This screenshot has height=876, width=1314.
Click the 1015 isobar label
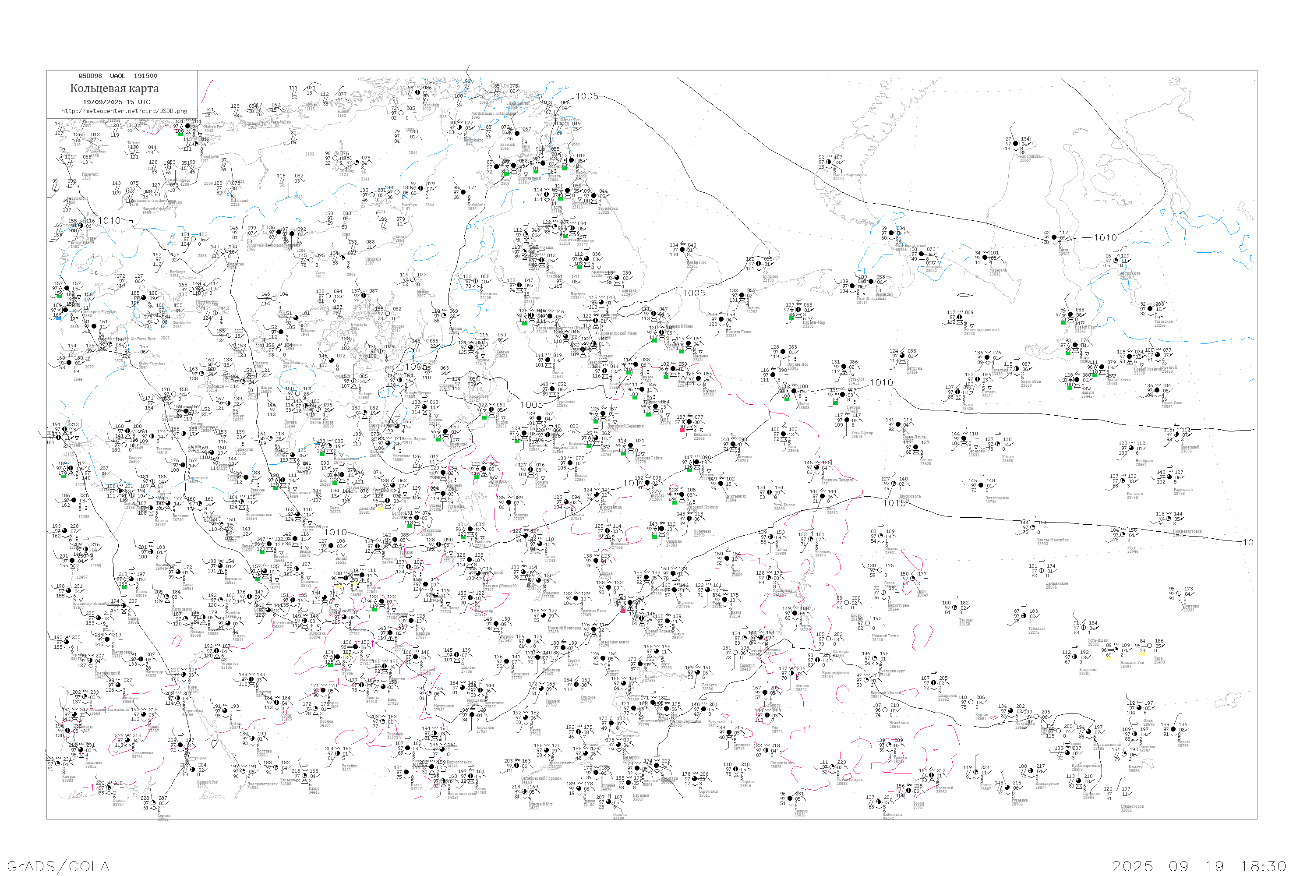(x=894, y=503)
